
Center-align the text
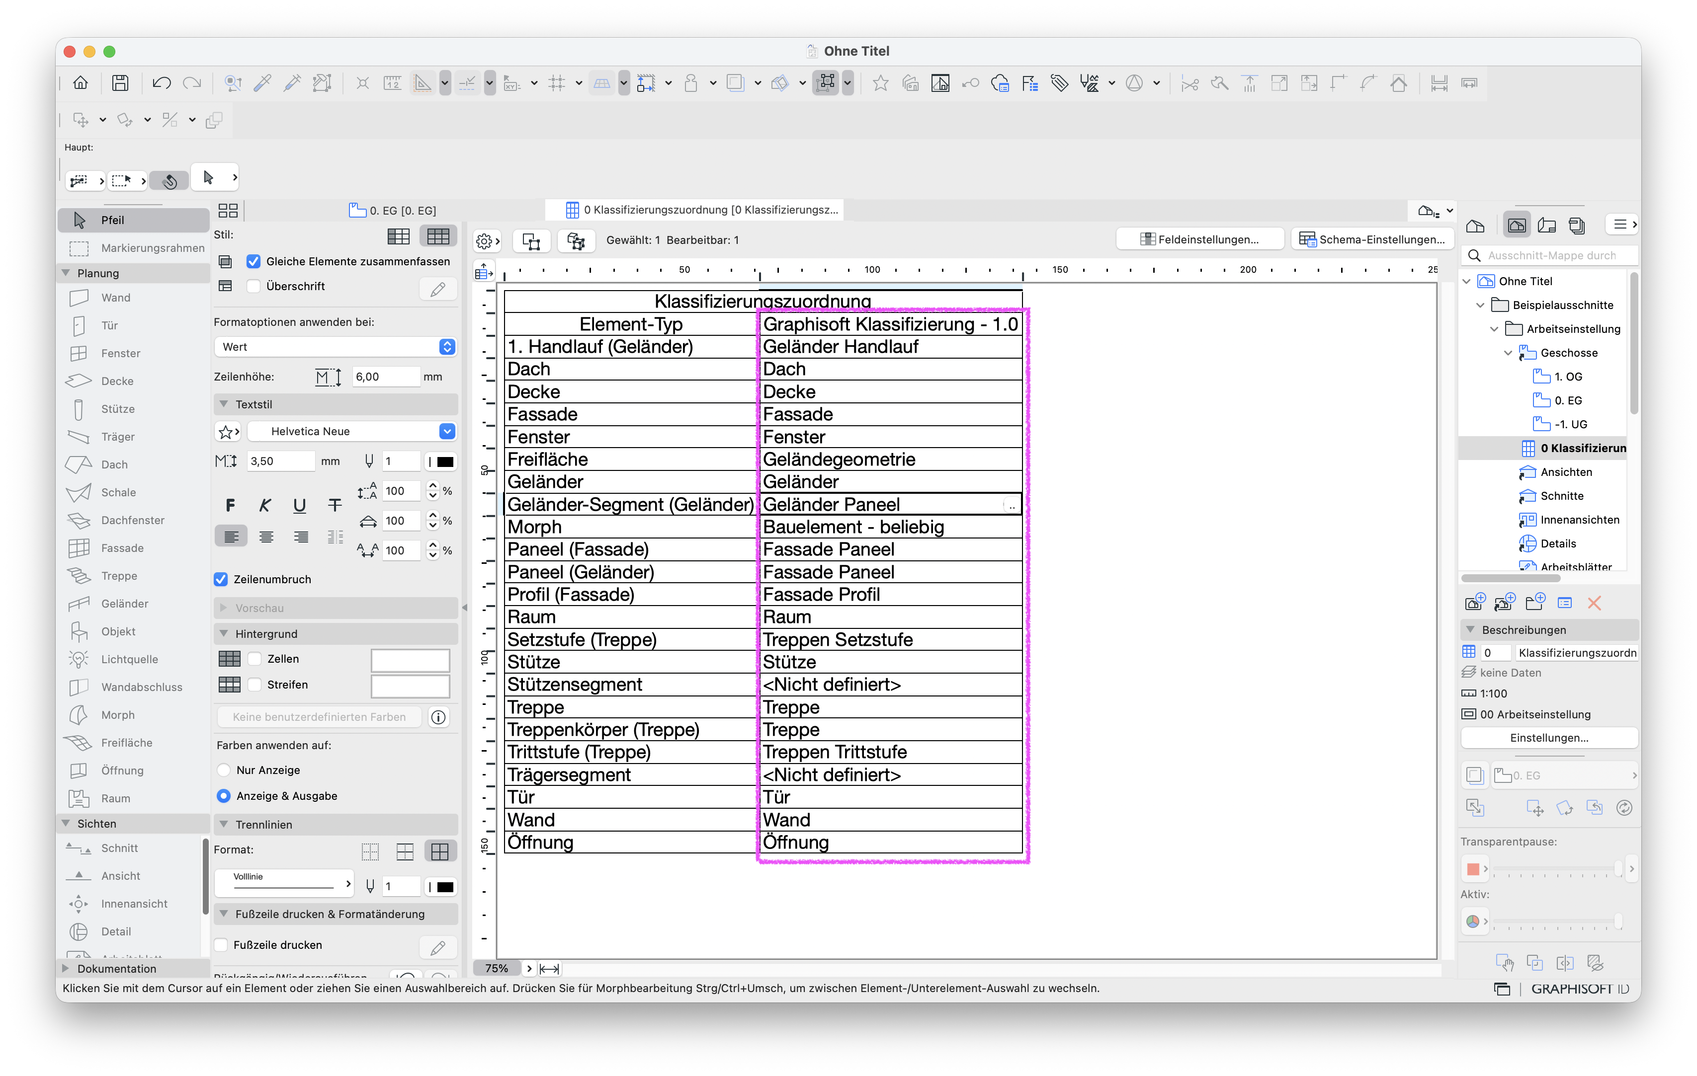(x=266, y=538)
